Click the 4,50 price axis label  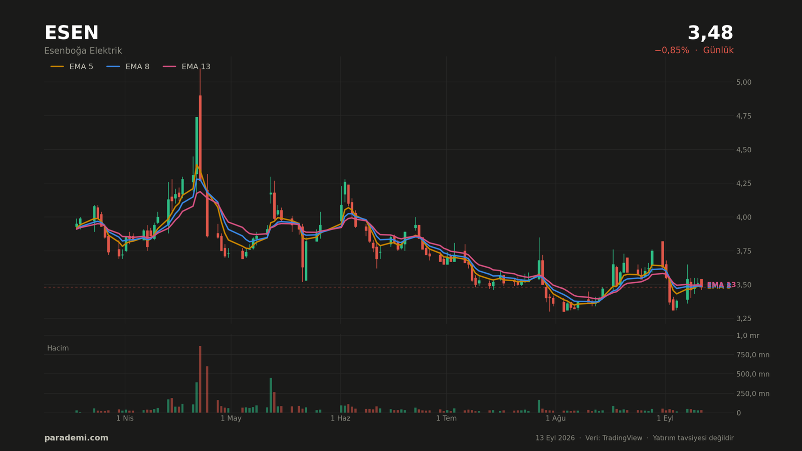coord(743,150)
